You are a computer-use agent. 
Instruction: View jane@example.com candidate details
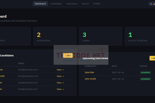[60, 70]
